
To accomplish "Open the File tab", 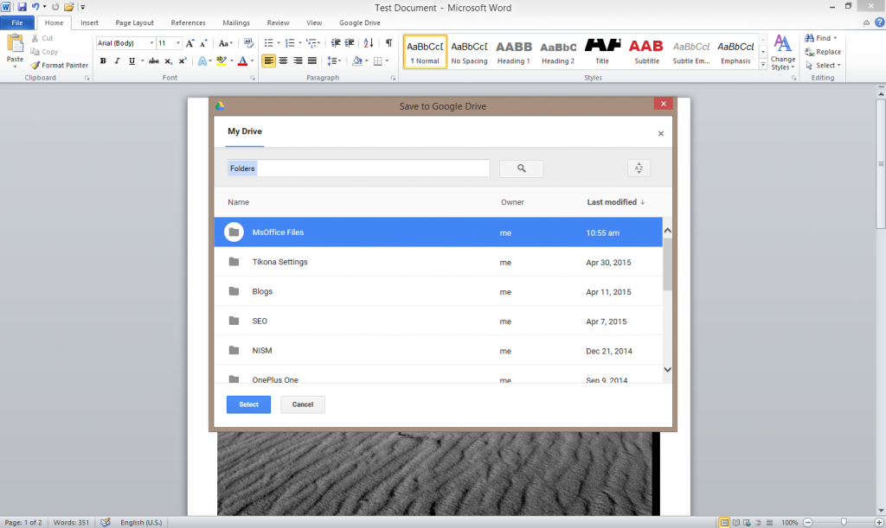I will [17, 22].
